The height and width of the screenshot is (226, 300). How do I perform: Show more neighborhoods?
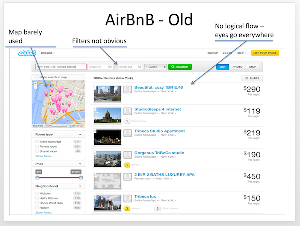click(x=44, y=213)
